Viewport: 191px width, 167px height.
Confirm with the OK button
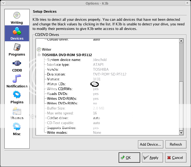[x=129, y=158]
